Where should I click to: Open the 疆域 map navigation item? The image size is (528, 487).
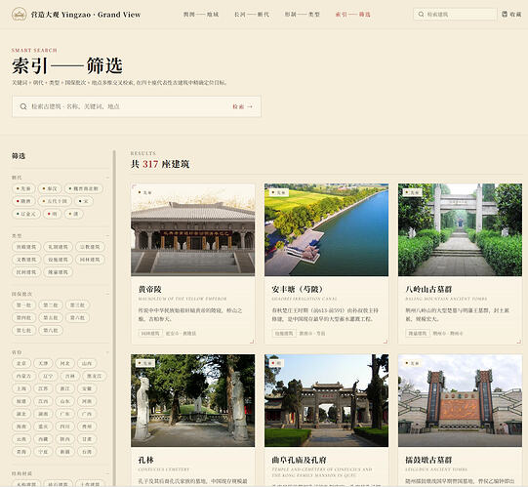point(201,15)
